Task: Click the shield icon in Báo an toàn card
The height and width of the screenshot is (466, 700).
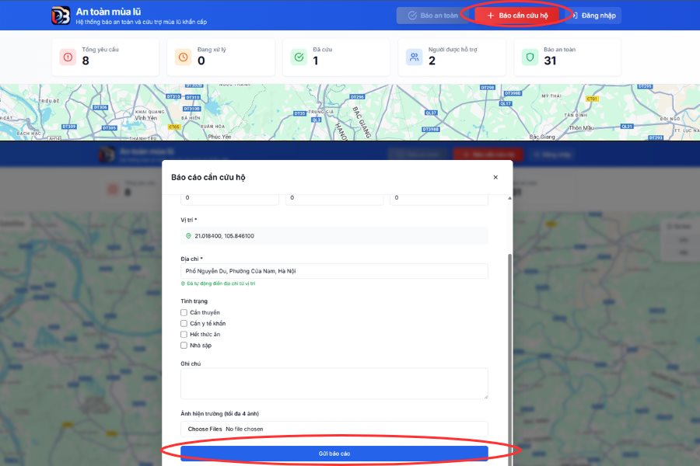Action: (x=530, y=57)
